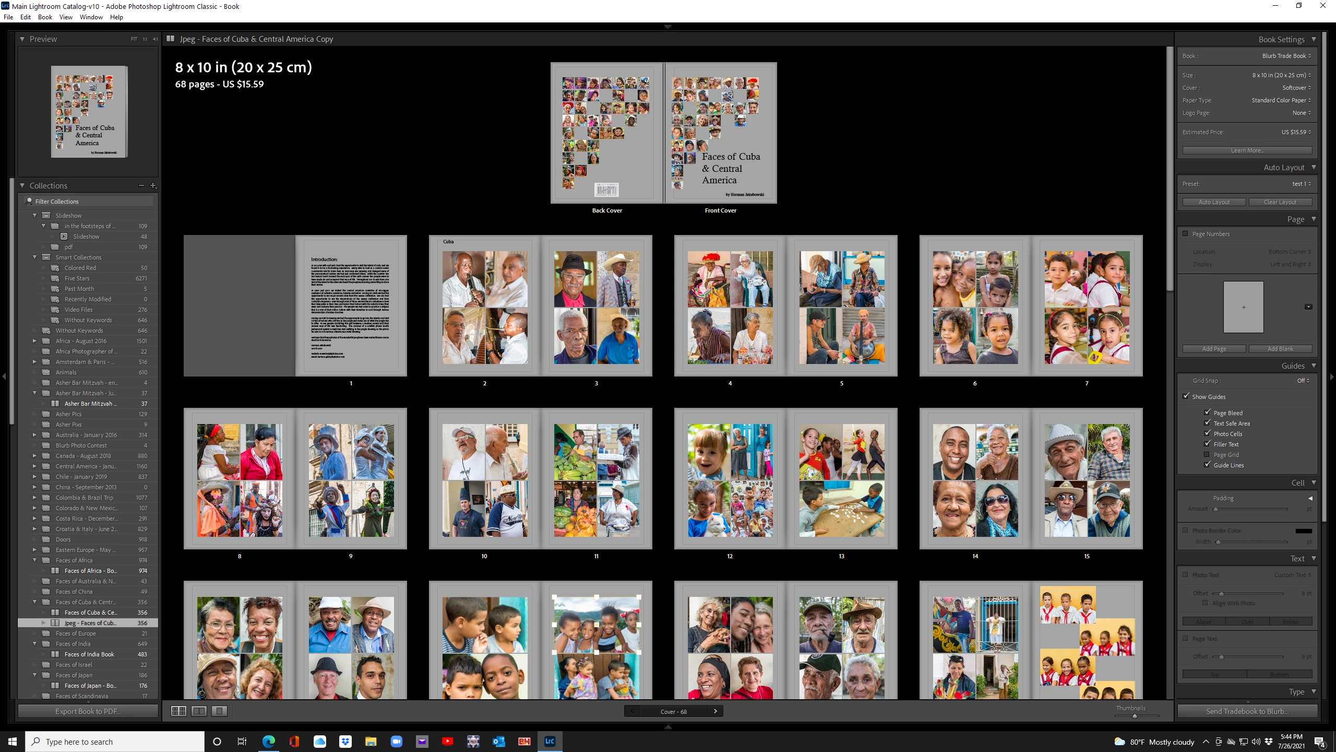This screenshot has width=1336, height=752.
Task: Click the add new collection plus icon
Action: (153, 185)
